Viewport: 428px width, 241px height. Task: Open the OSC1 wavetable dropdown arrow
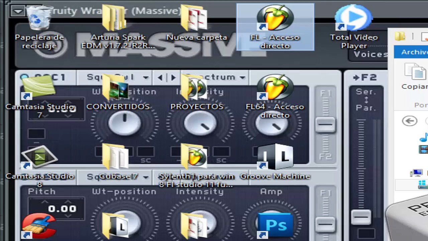[145, 77]
